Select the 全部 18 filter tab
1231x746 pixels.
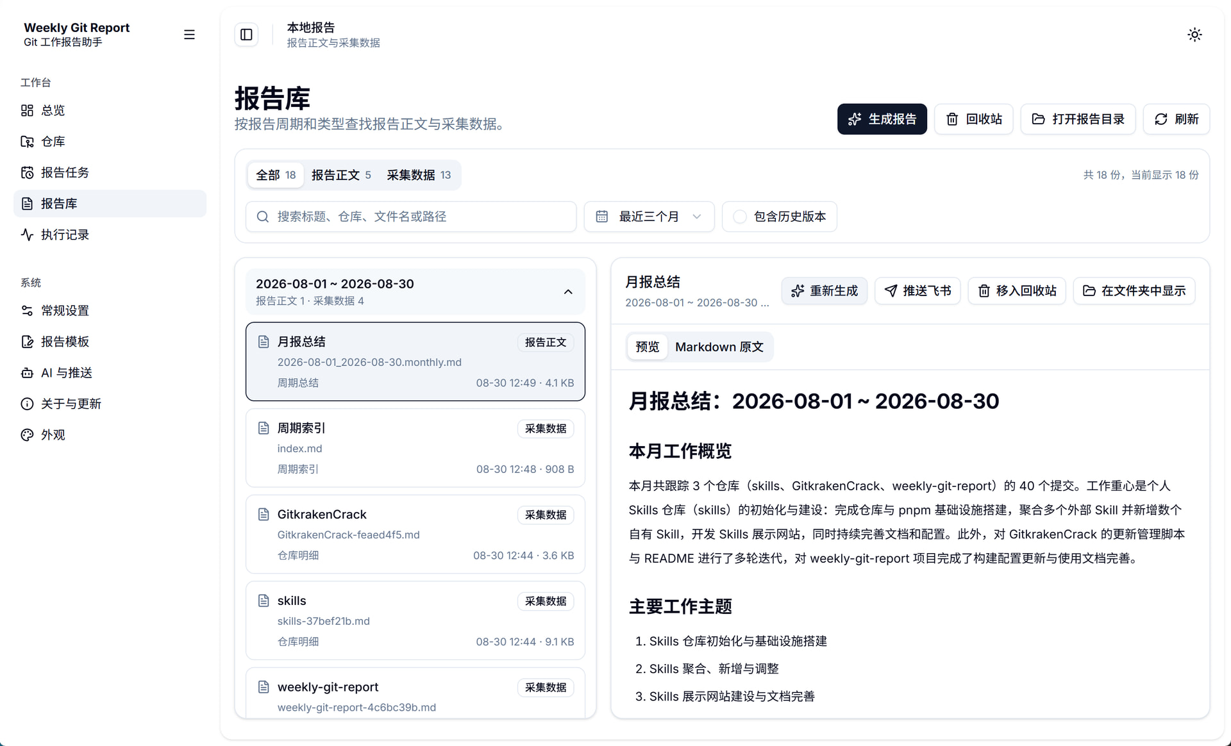pyautogui.click(x=276, y=175)
